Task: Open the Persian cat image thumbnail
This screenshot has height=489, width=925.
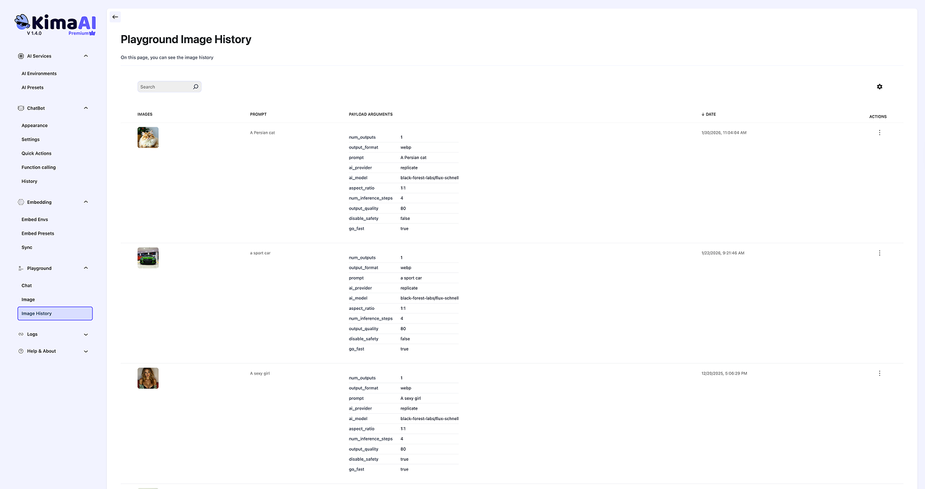Action: click(148, 137)
